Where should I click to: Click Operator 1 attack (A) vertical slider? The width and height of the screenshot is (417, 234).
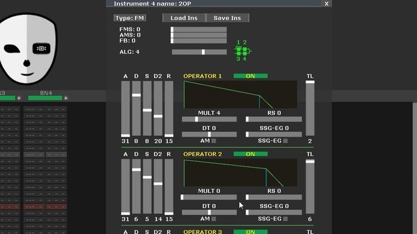tap(126, 109)
